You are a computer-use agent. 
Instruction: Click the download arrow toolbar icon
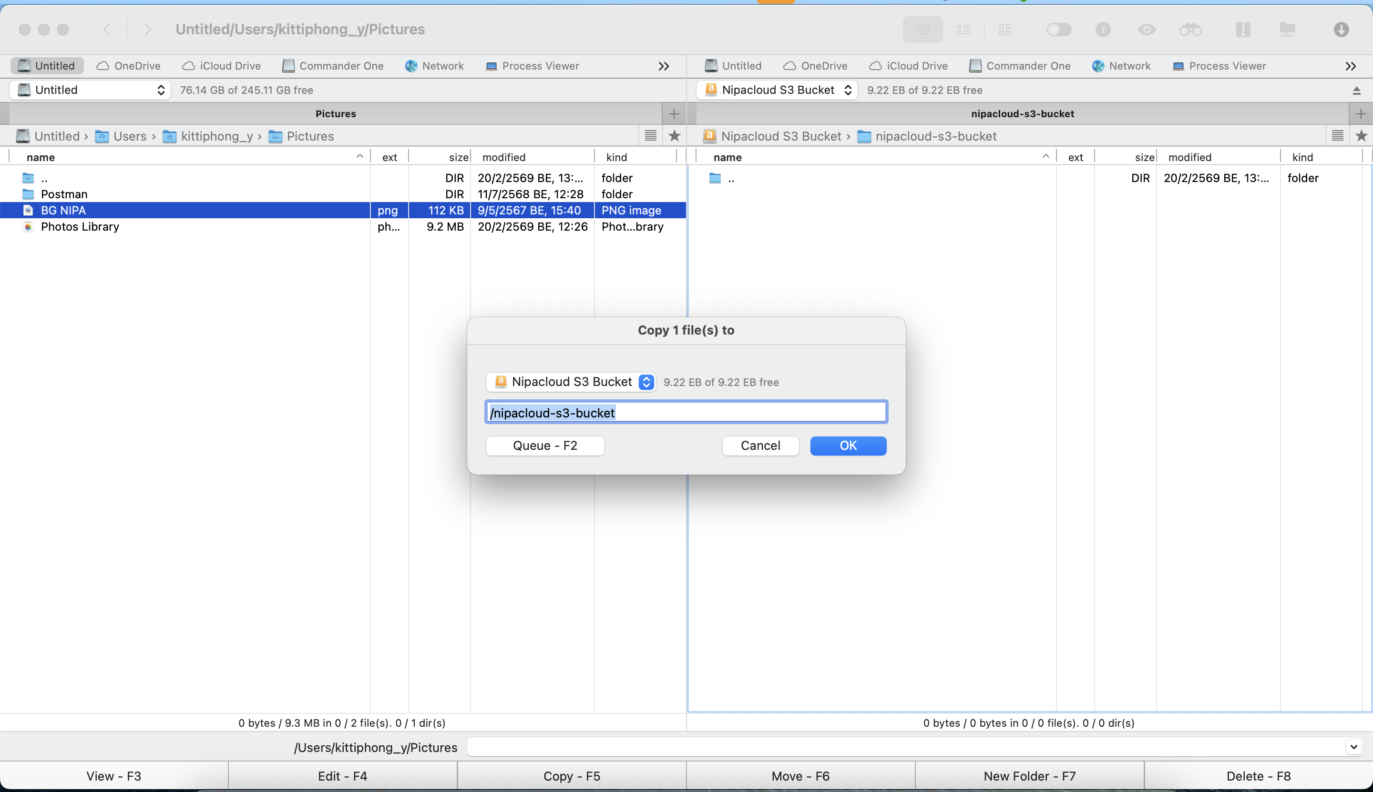[1341, 30]
